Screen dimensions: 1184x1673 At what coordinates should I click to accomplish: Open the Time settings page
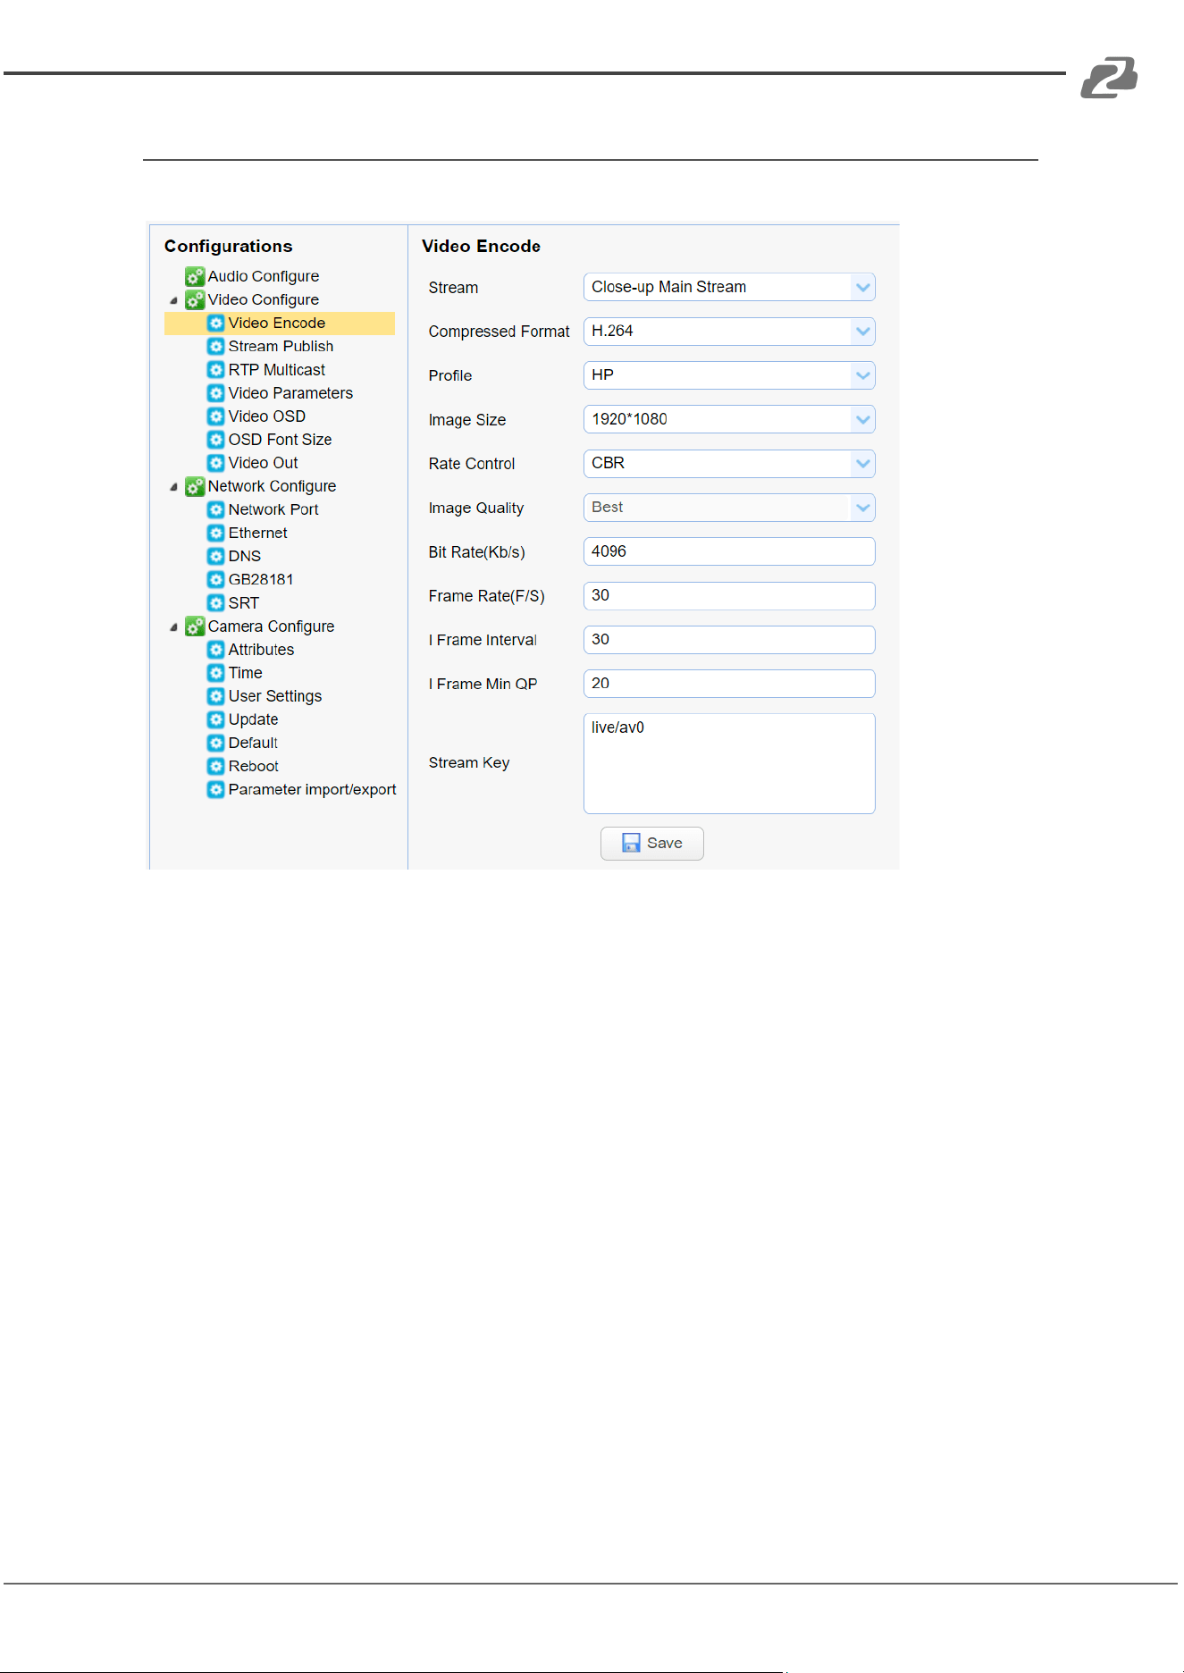pos(245,673)
